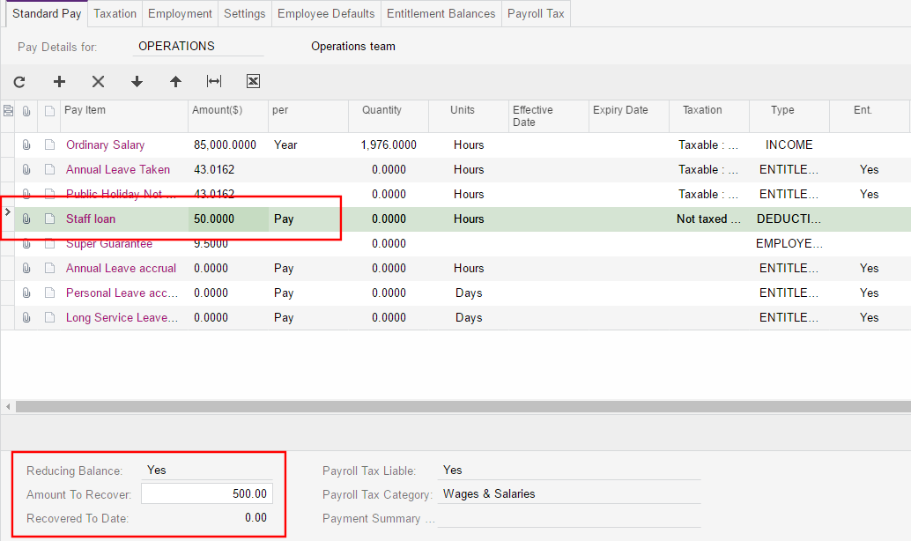911x541 pixels.
Task: Select the Payroll Tax Category Wages & Salaries field
Action: coord(569,494)
